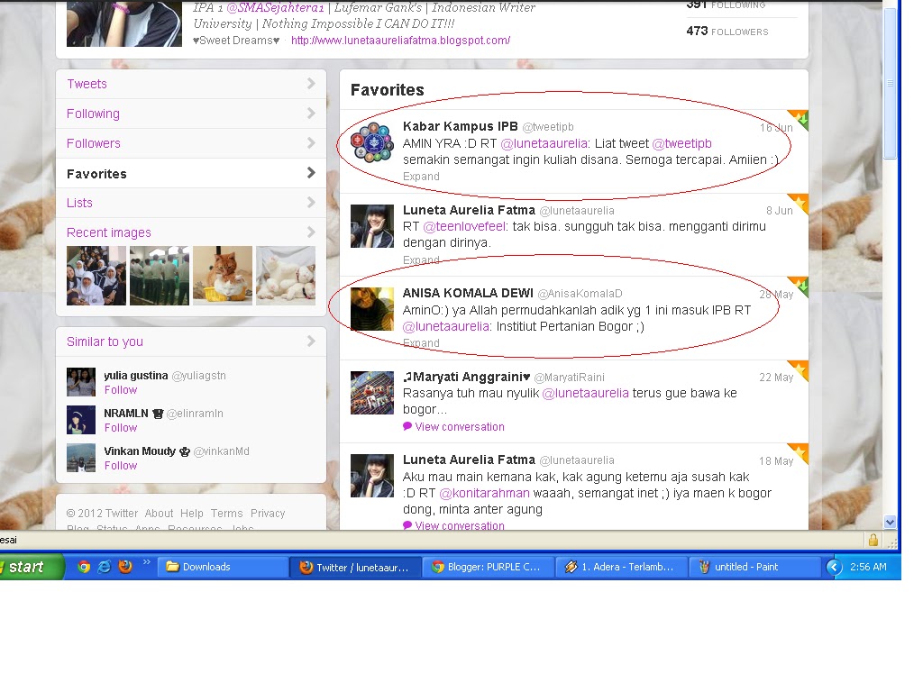
Task: Click the favorite star on Kabar Kampus IPB tweet
Action: pyautogui.click(x=799, y=120)
